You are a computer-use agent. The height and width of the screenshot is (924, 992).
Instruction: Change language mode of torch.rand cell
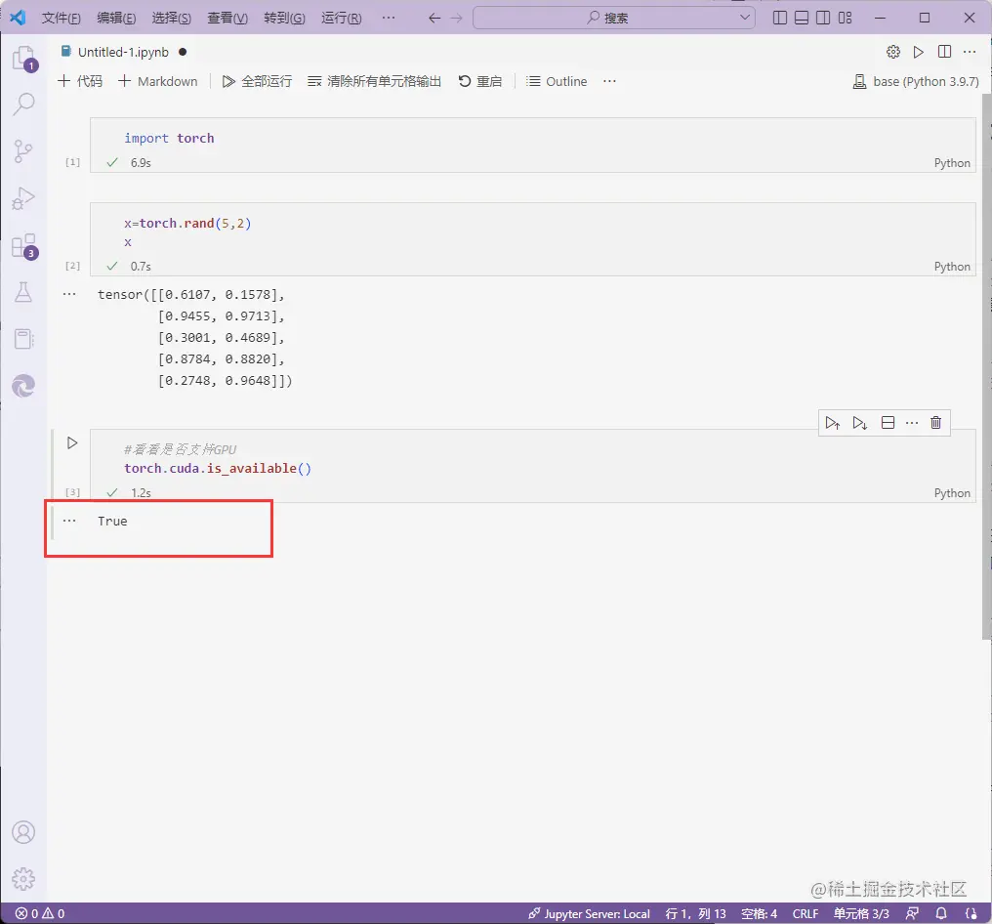(952, 267)
